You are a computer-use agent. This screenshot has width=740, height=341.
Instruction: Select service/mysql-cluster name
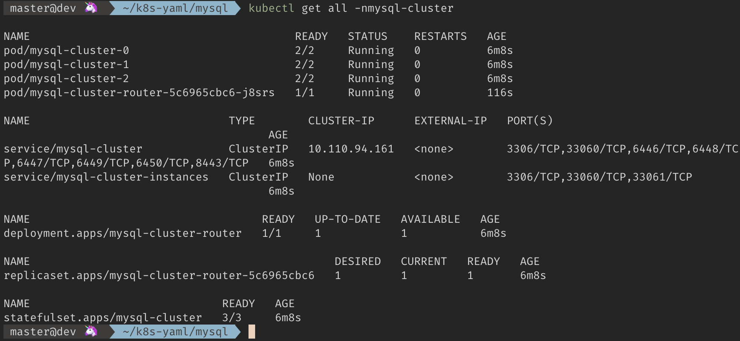pyautogui.click(x=73, y=149)
